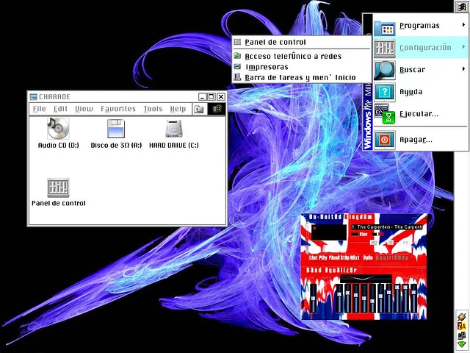
Task: Click Open button in media player
Action: click(x=368, y=258)
